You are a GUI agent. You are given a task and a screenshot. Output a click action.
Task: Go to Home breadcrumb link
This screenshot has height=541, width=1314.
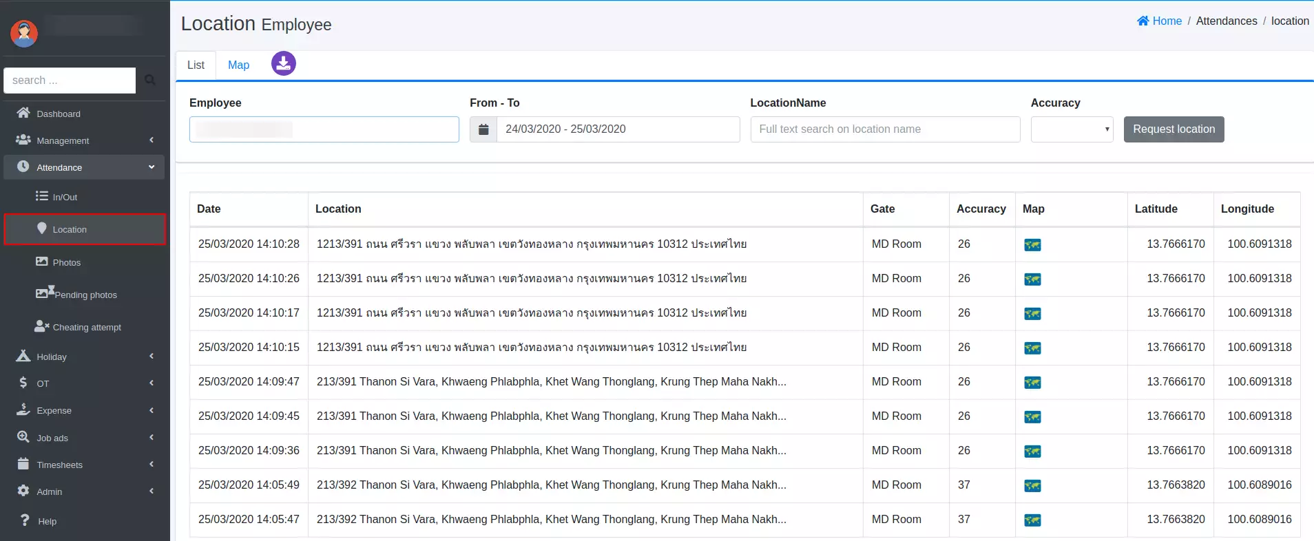1159,21
